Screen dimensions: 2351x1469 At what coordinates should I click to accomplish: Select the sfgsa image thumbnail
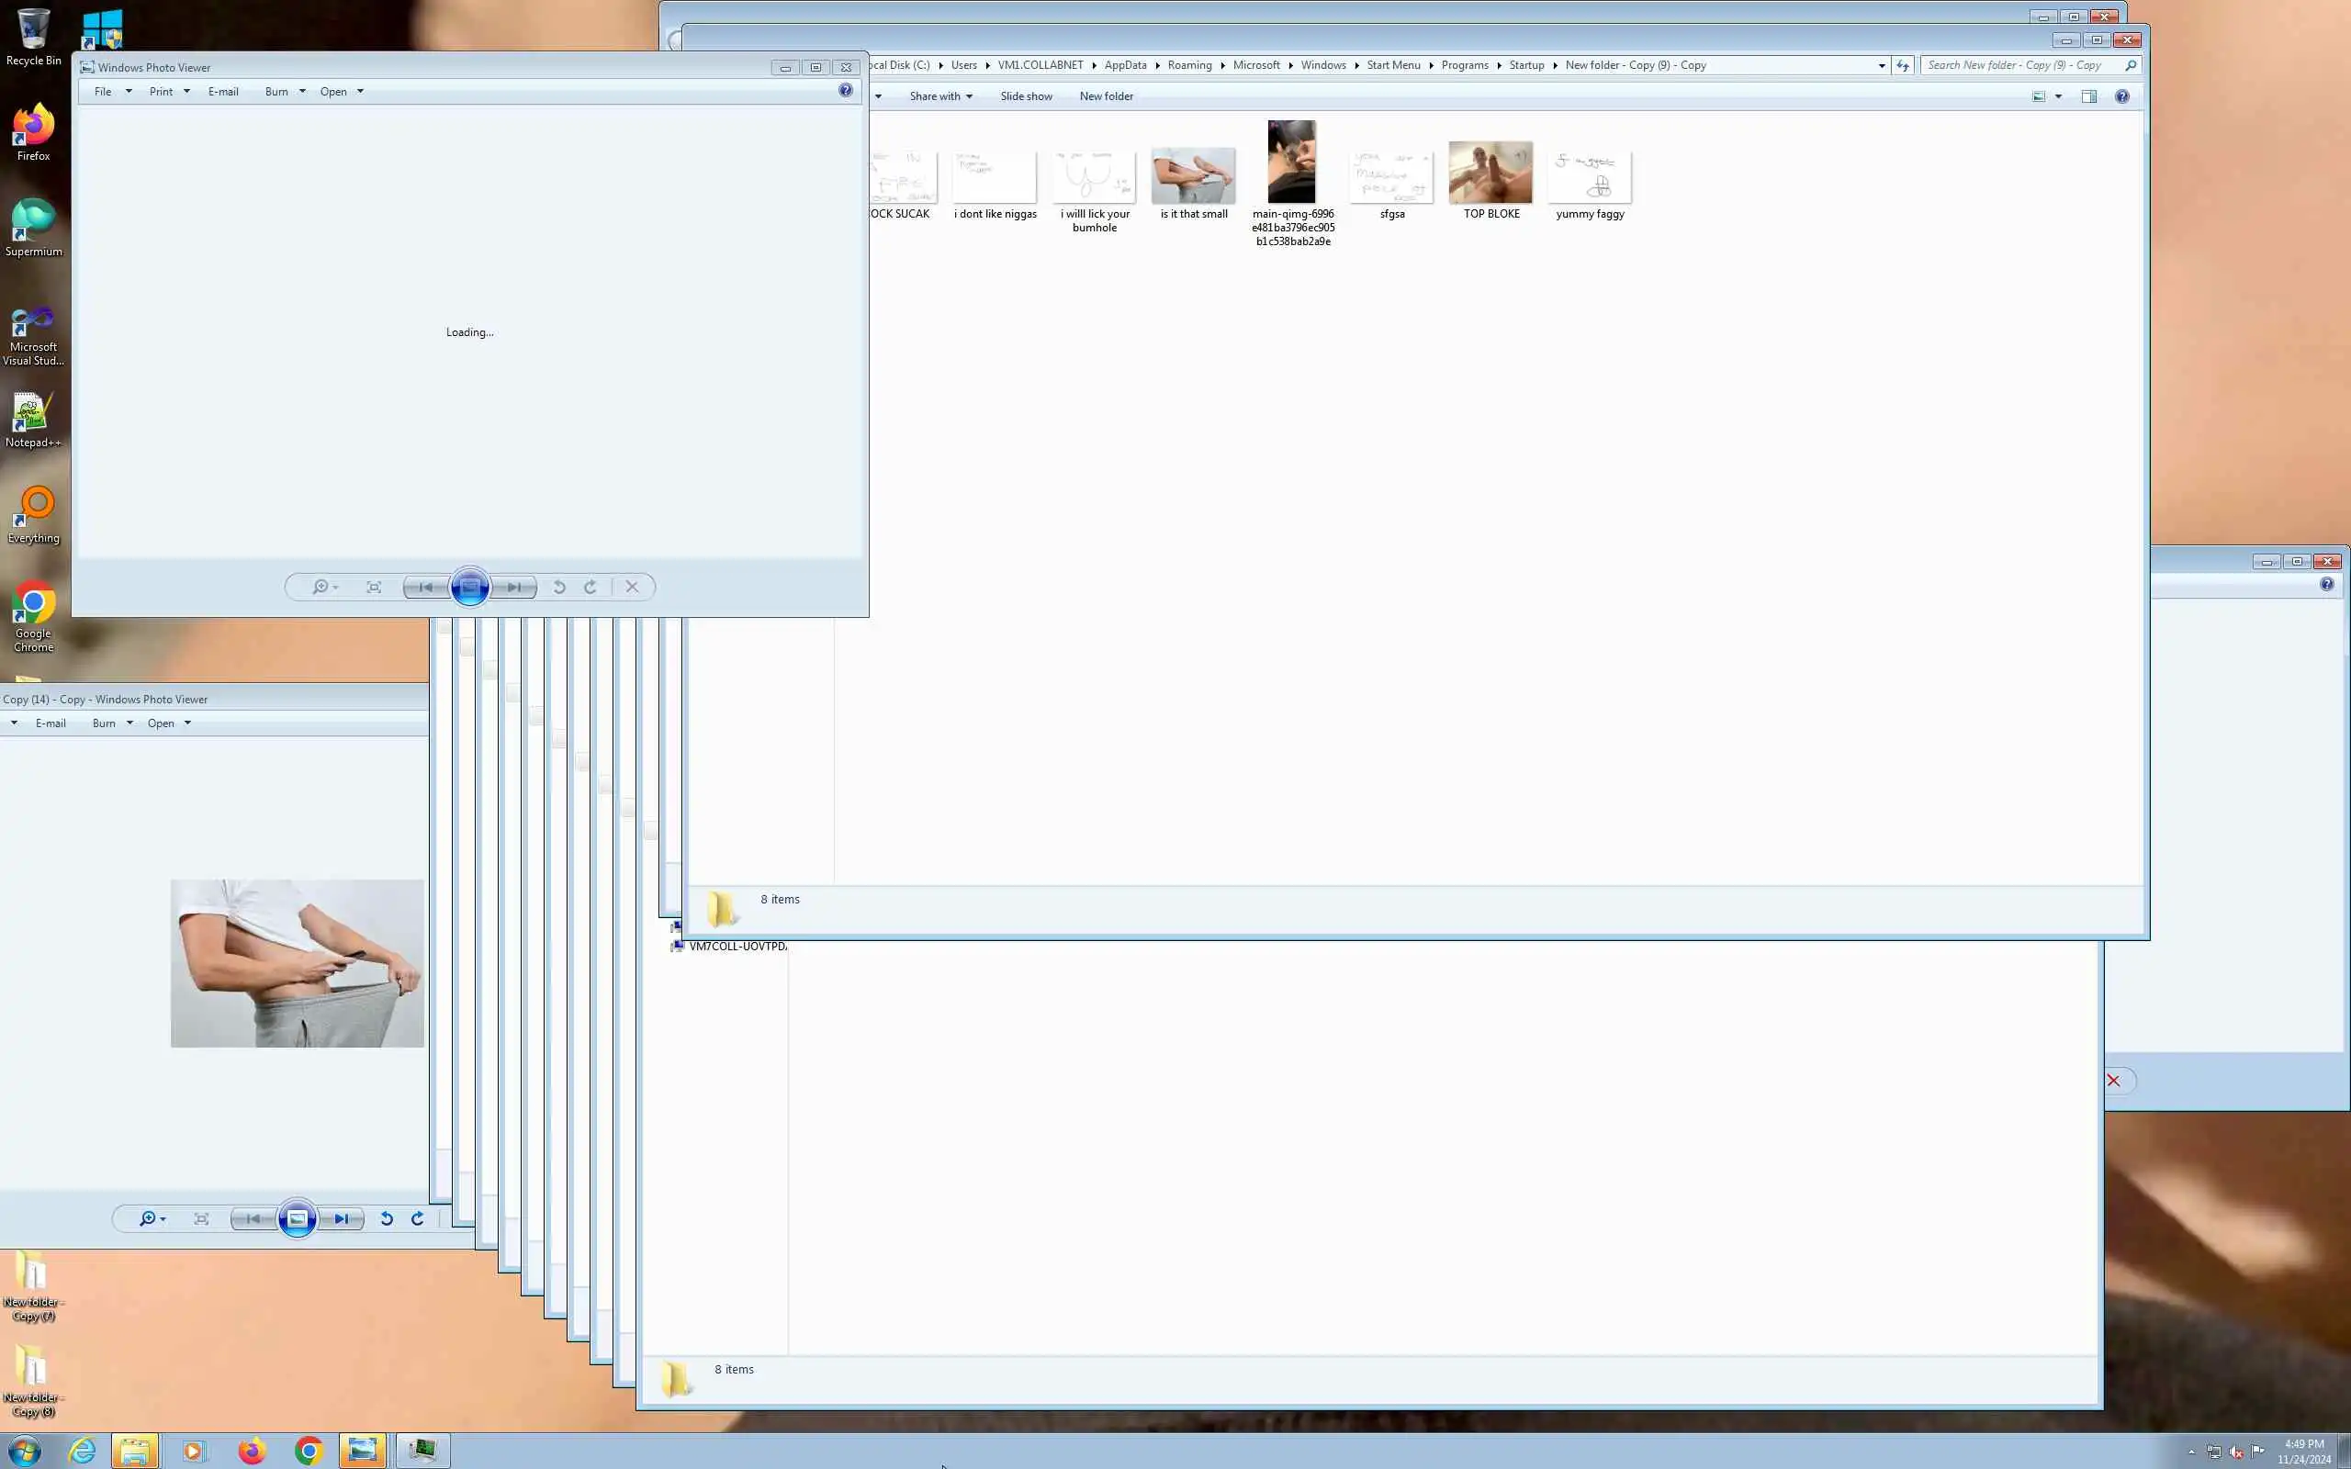coord(1391,177)
